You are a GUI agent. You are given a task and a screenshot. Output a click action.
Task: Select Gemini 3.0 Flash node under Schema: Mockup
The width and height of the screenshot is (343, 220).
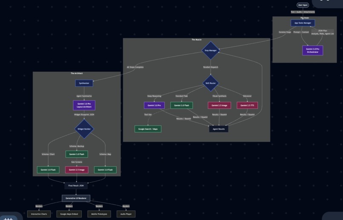point(77,154)
